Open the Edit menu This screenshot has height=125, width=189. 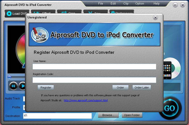pyautogui.click(x=113, y=4)
